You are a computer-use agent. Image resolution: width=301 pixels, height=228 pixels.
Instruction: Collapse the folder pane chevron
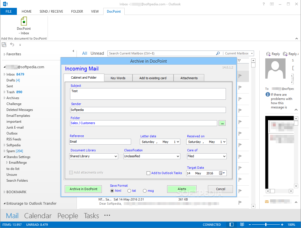73,51
